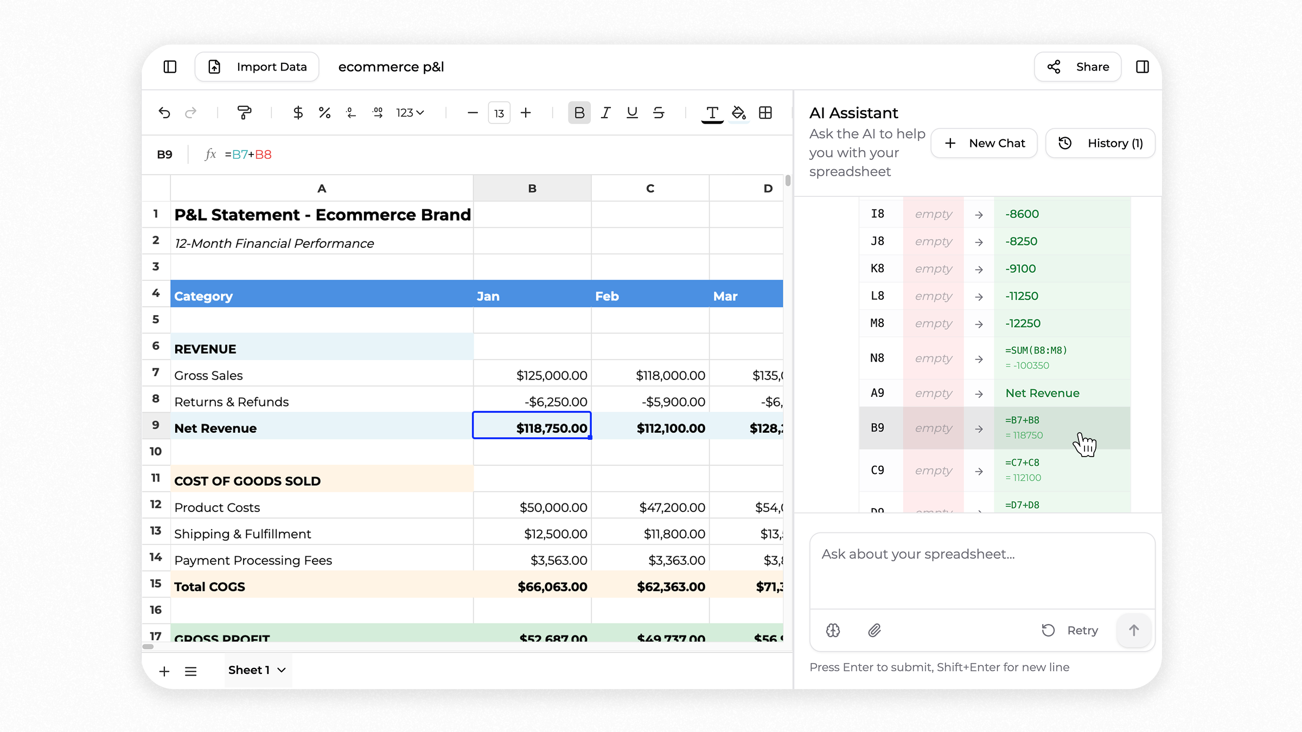Apply currency dollar format
This screenshot has height=732, width=1302.
[298, 113]
